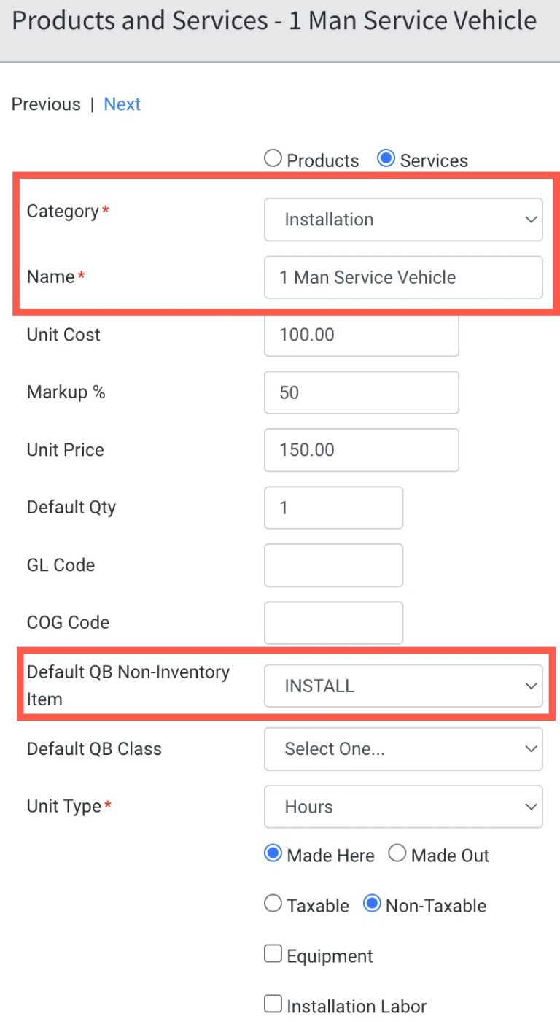Image resolution: width=560 pixels, height=1035 pixels.
Task: Expand the Default QB Non-Inventory Item dropdown
Action: (x=403, y=685)
